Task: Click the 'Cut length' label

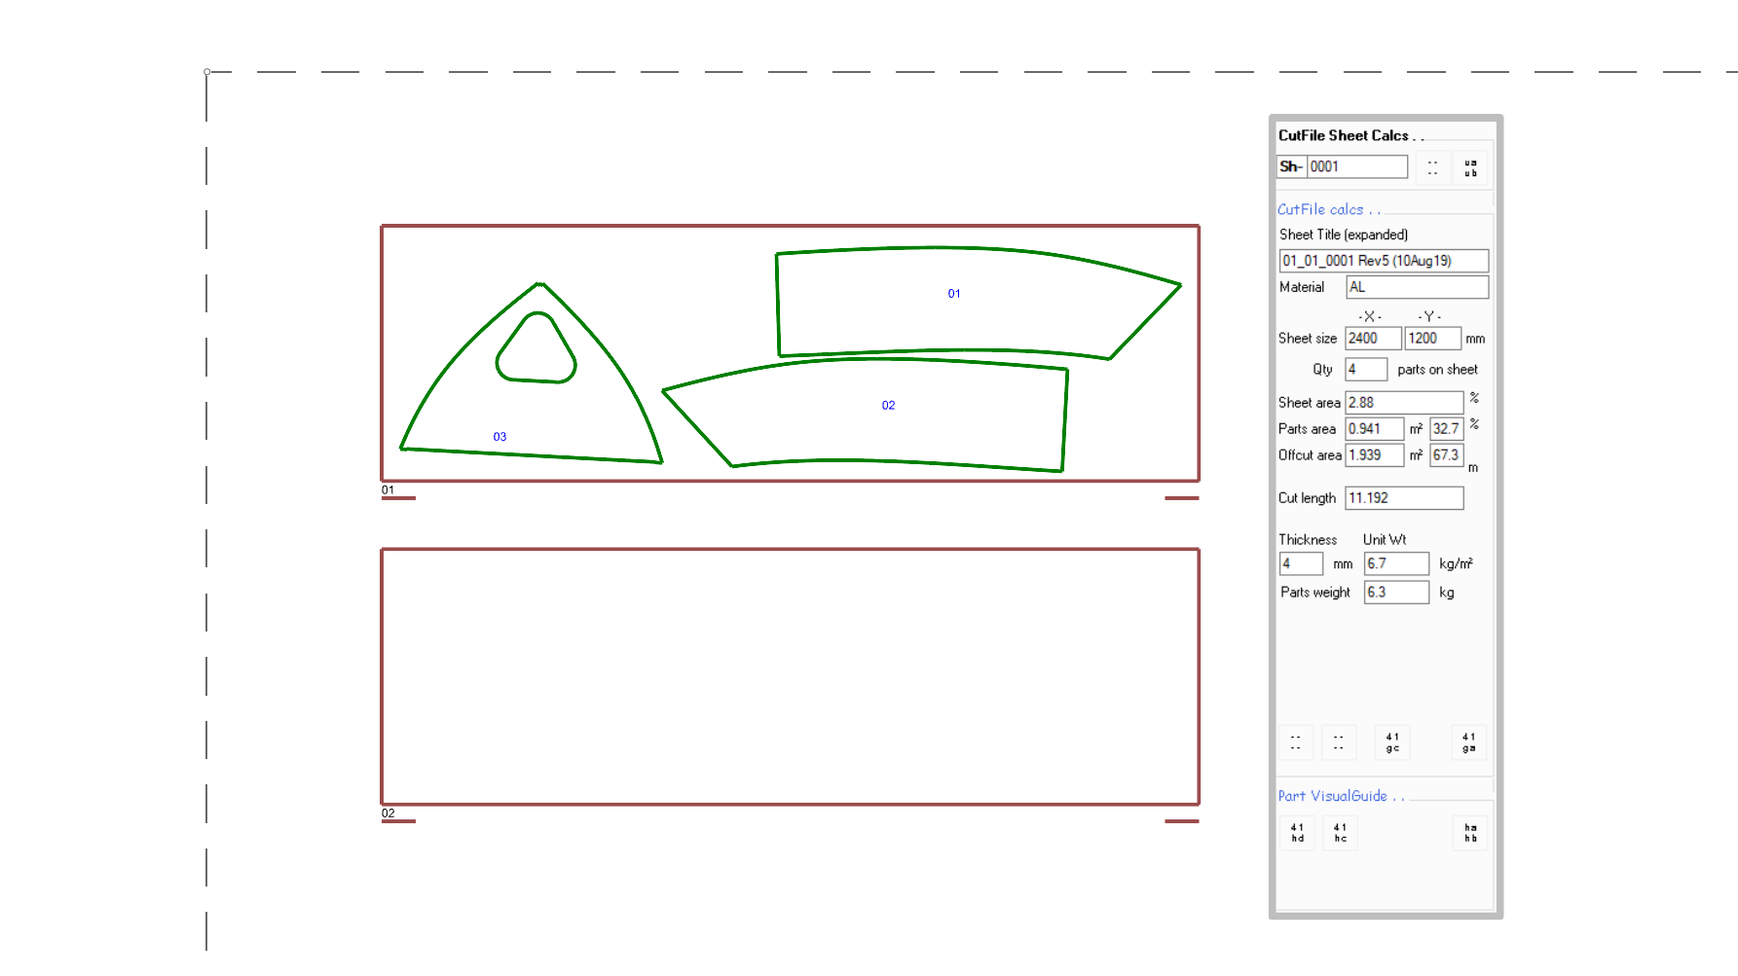Action: click(x=1307, y=498)
